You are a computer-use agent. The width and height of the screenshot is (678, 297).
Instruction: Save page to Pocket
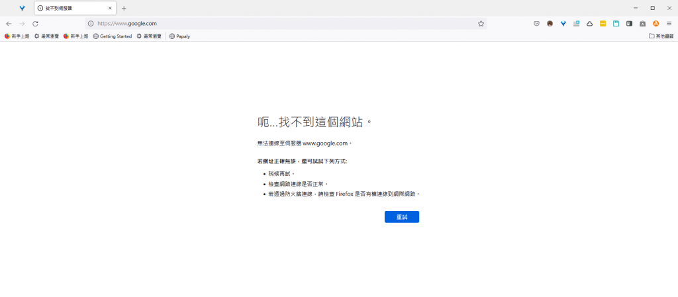(536, 24)
